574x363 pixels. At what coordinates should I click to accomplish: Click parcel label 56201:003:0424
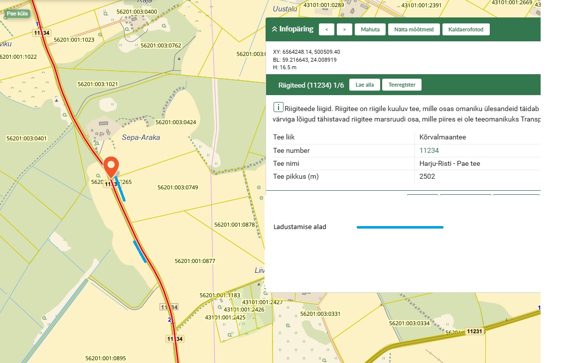pos(176,122)
